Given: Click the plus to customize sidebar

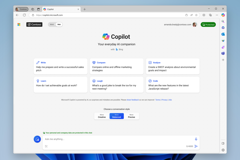Looking at the screenshot, I should (223, 60).
